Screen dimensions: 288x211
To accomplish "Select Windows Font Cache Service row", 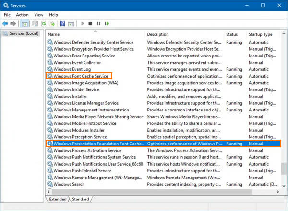I will pyautogui.click(x=163, y=76).
